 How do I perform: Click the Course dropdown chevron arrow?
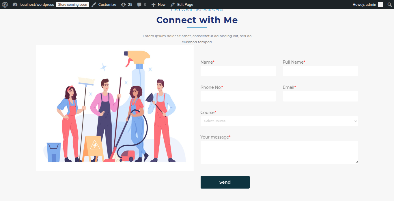pos(355,121)
